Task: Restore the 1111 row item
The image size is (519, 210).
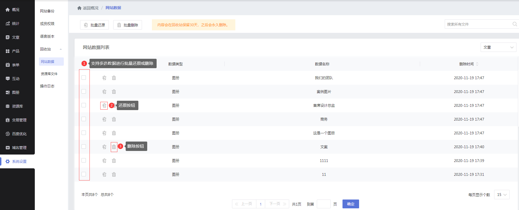Action: pyautogui.click(x=104, y=161)
